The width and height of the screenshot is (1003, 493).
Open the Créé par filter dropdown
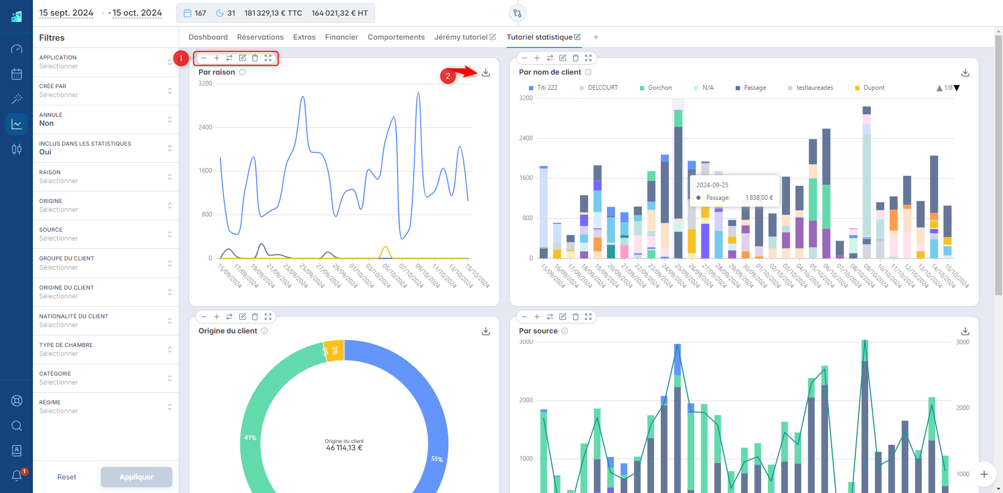[x=106, y=91]
